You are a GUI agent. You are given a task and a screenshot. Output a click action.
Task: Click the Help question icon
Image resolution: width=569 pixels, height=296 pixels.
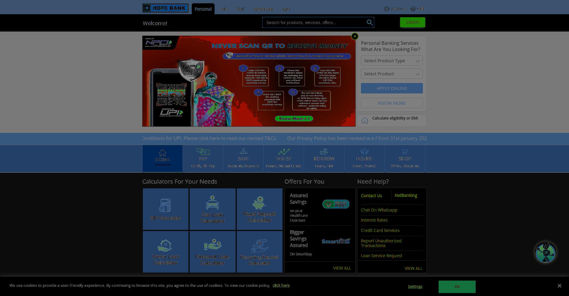(413, 9)
